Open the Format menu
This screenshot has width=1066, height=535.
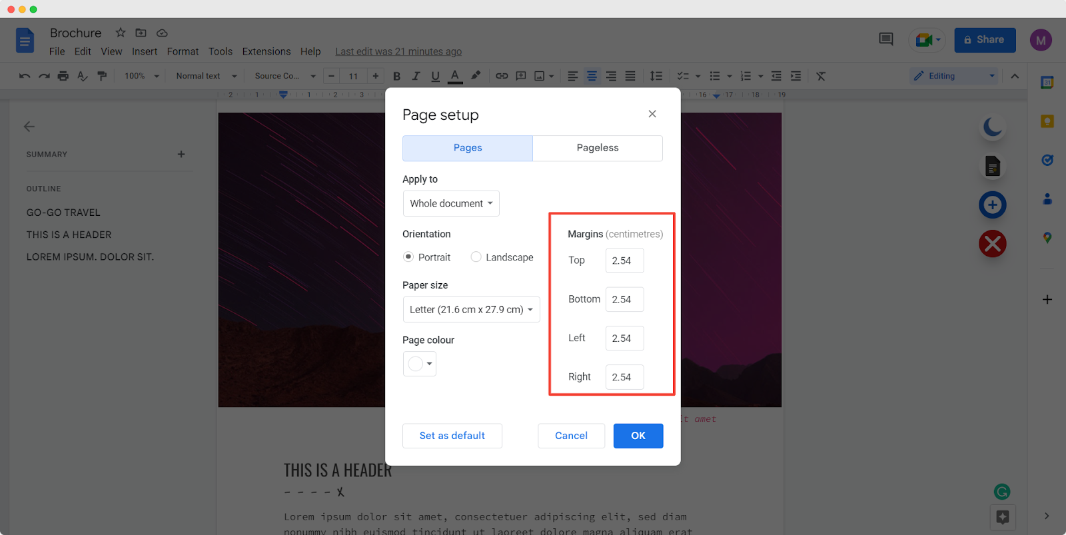coord(183,51)
